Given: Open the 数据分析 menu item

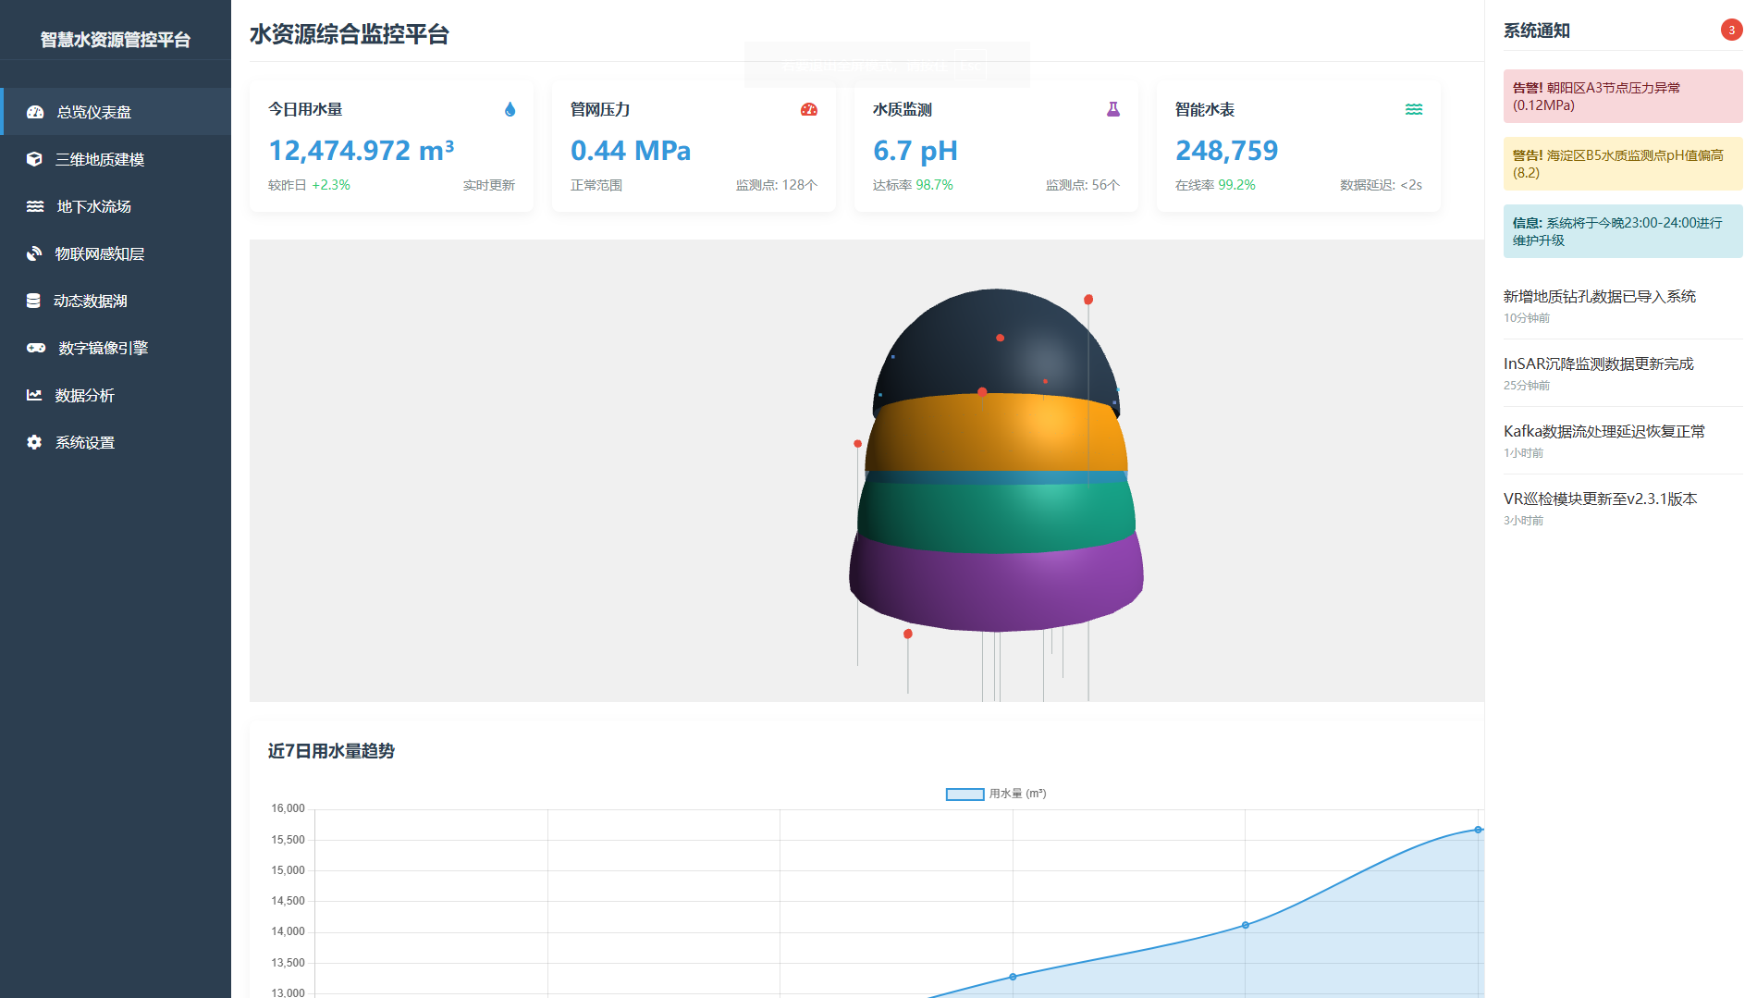Looking at the screenshot, I should [85, 395].
